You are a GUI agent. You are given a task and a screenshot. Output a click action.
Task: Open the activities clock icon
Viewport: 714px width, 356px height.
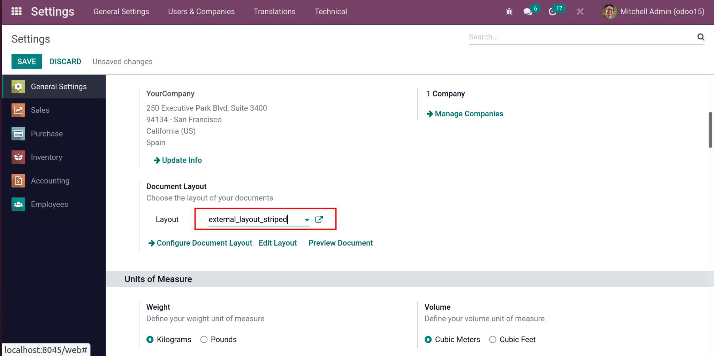coord(552,12)
